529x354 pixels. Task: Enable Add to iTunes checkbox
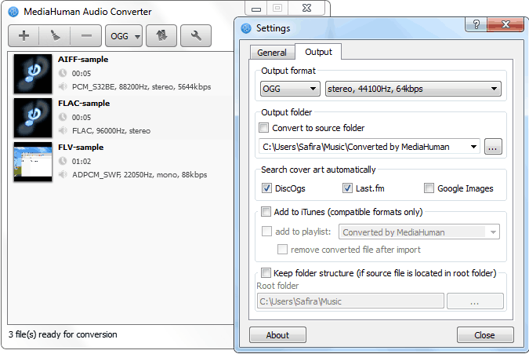(x=266, y=212)
